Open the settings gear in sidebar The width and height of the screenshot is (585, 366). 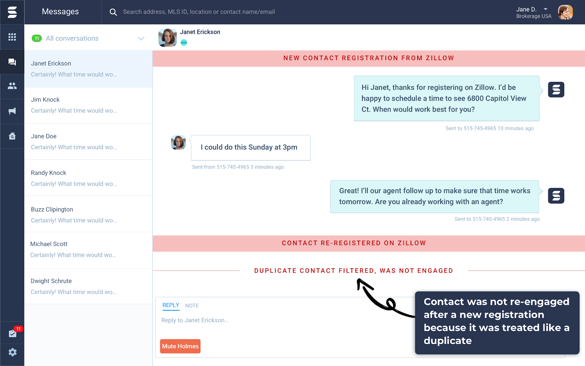[12, 352]
